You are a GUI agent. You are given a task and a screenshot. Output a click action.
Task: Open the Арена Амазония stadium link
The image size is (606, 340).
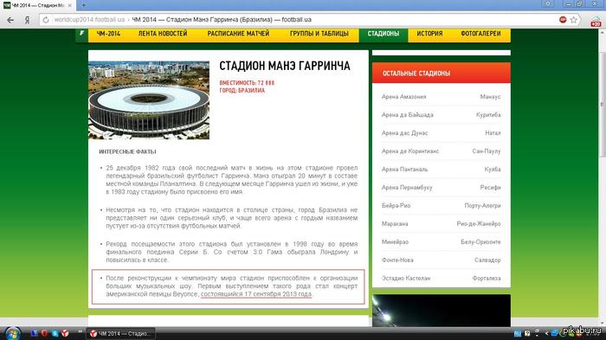click(x=404, y=97)
